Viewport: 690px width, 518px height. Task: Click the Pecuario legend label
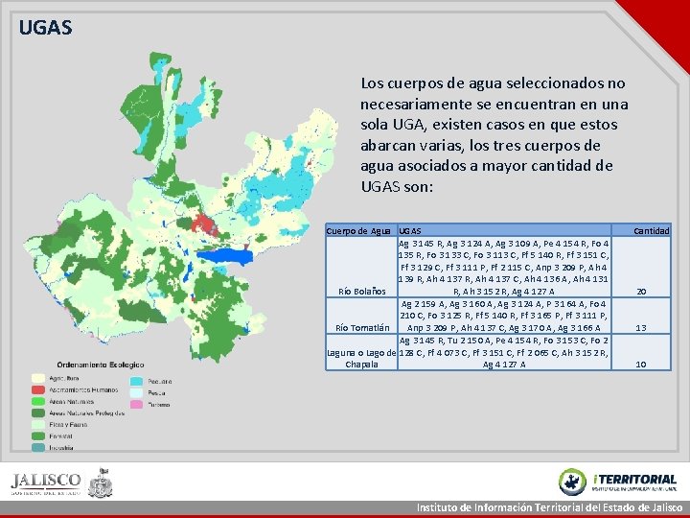(160, 381)
